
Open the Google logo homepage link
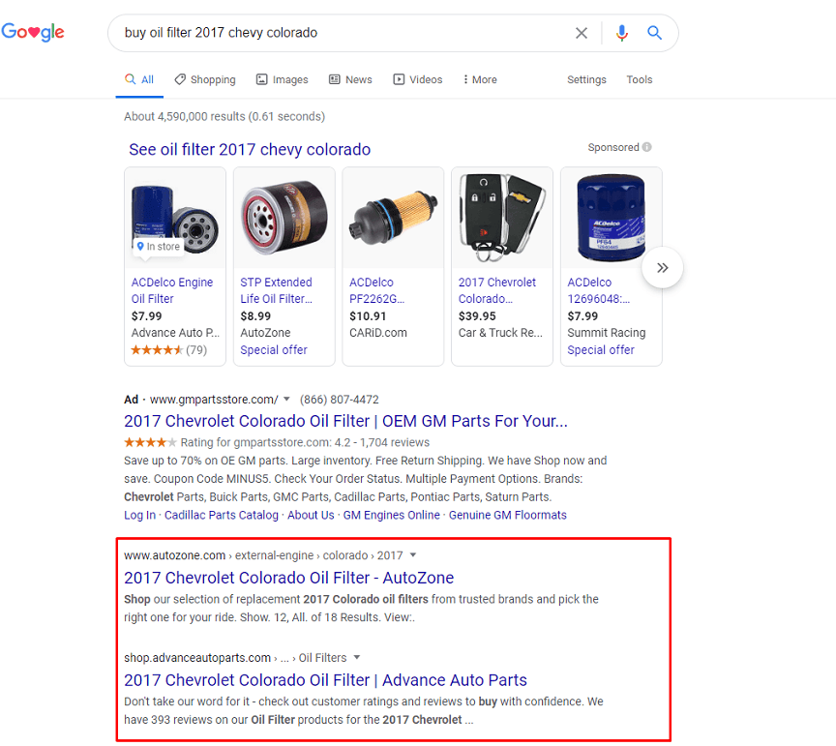tap(33, 32)
